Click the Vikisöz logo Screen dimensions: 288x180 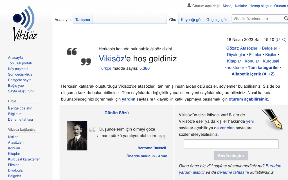point(25,24)
